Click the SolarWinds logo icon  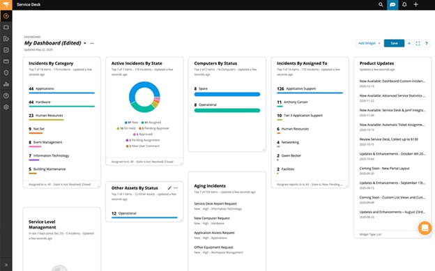click(6, 4)
